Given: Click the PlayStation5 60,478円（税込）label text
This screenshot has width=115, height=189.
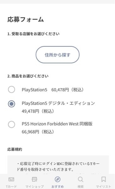Looking at the screenshot, I should tap(53, 90).
